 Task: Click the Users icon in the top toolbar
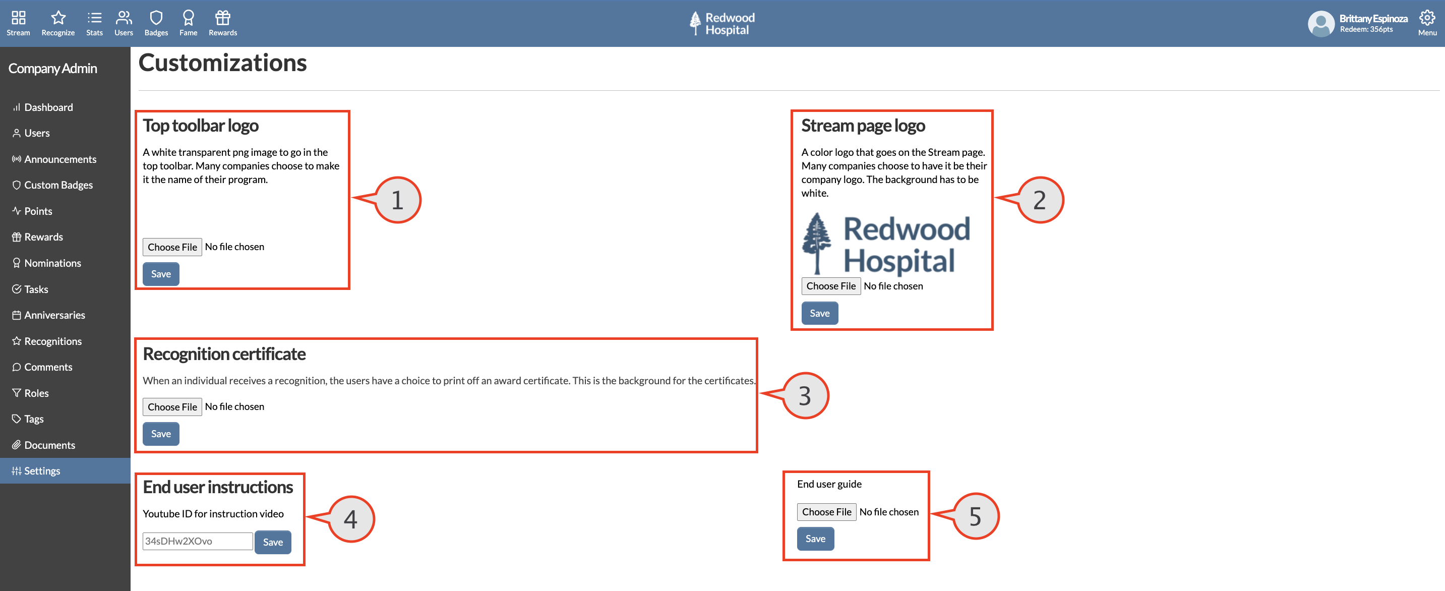click(124, 23)
